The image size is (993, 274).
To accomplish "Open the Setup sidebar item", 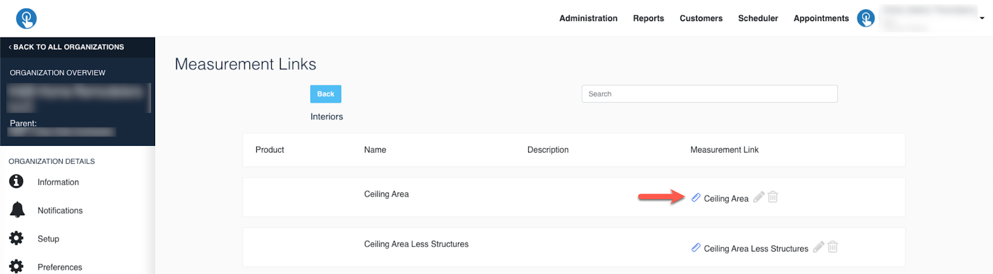I will [48, 239].
